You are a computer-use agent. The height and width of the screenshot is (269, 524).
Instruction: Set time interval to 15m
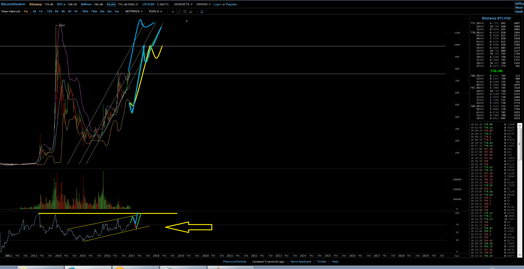click(94, 11)
